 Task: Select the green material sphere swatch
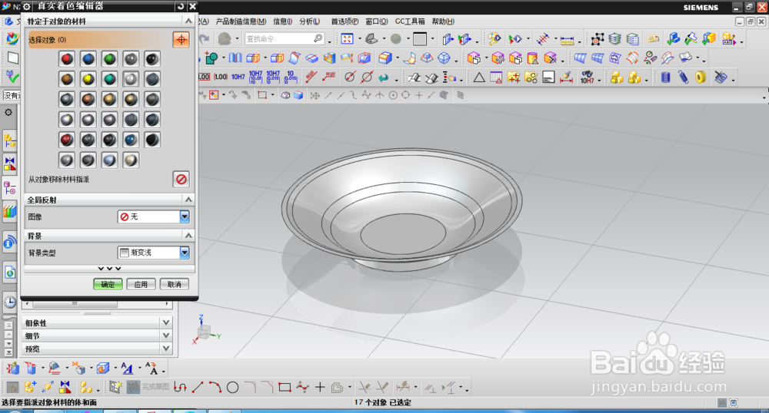109,59
